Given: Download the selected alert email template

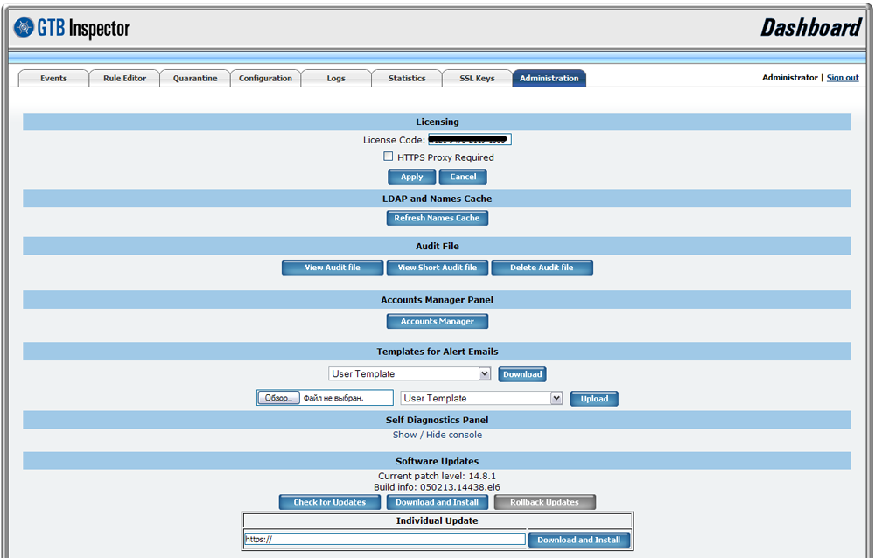Looking at the screenshot, I should (x=522, y=374).
